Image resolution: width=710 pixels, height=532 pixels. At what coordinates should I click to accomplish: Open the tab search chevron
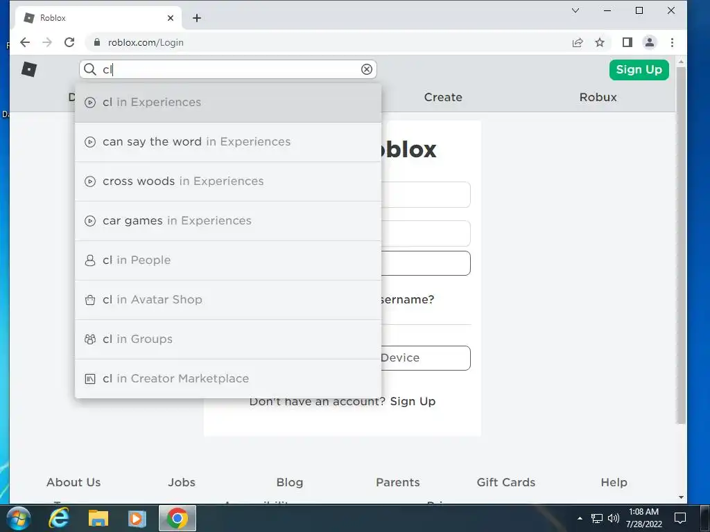575,10
